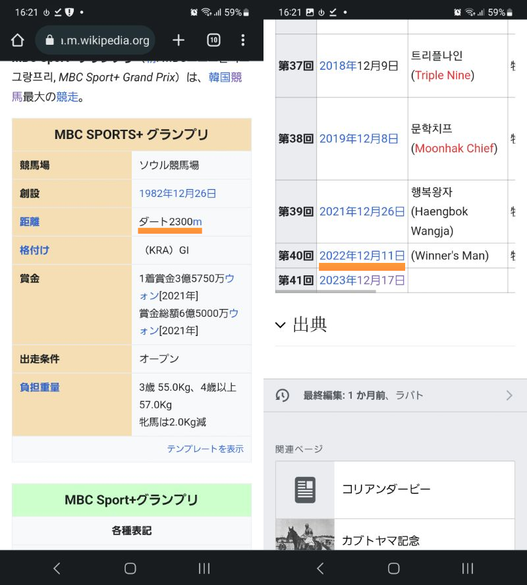Screen dimensions: 527x585
Task: Open 最終編集 1 か月前 history bar
Action: click(395, 395)
